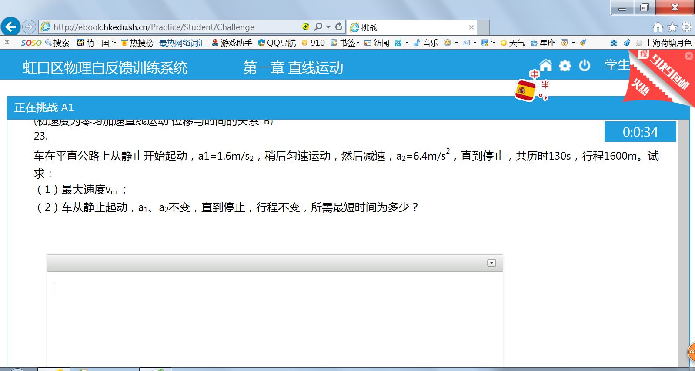695x371 pixels.
Task: Click the question mark help toolbar icon
Action: pos(565,43)
